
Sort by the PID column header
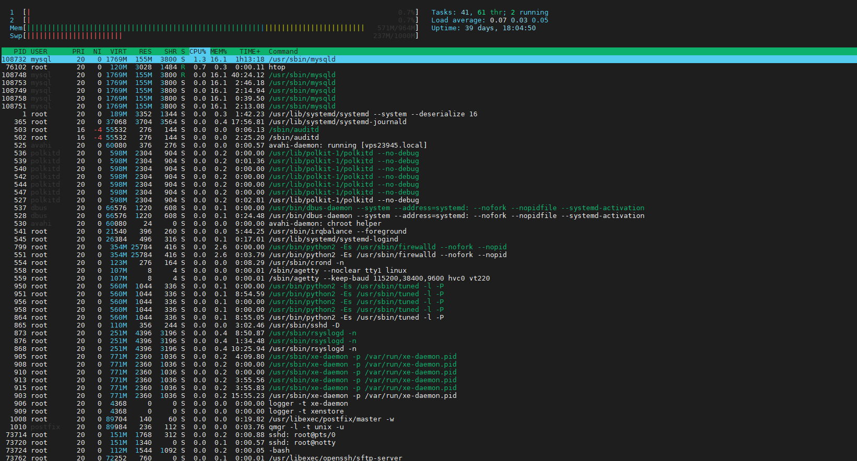pyautogui.click(x=20, y=52)
